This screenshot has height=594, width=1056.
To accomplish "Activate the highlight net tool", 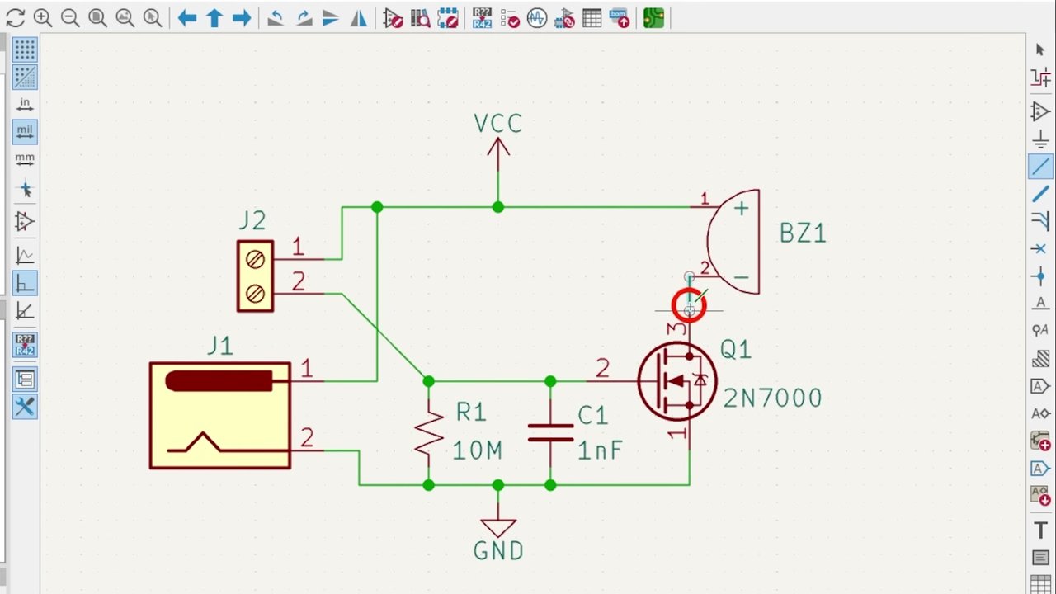I will (1040, 78).
